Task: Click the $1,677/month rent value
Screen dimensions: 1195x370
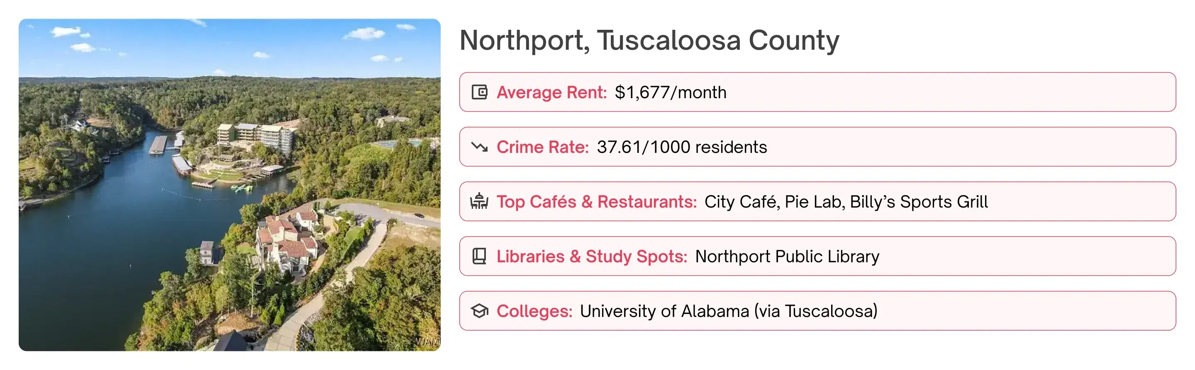Action: coord(671,92)
